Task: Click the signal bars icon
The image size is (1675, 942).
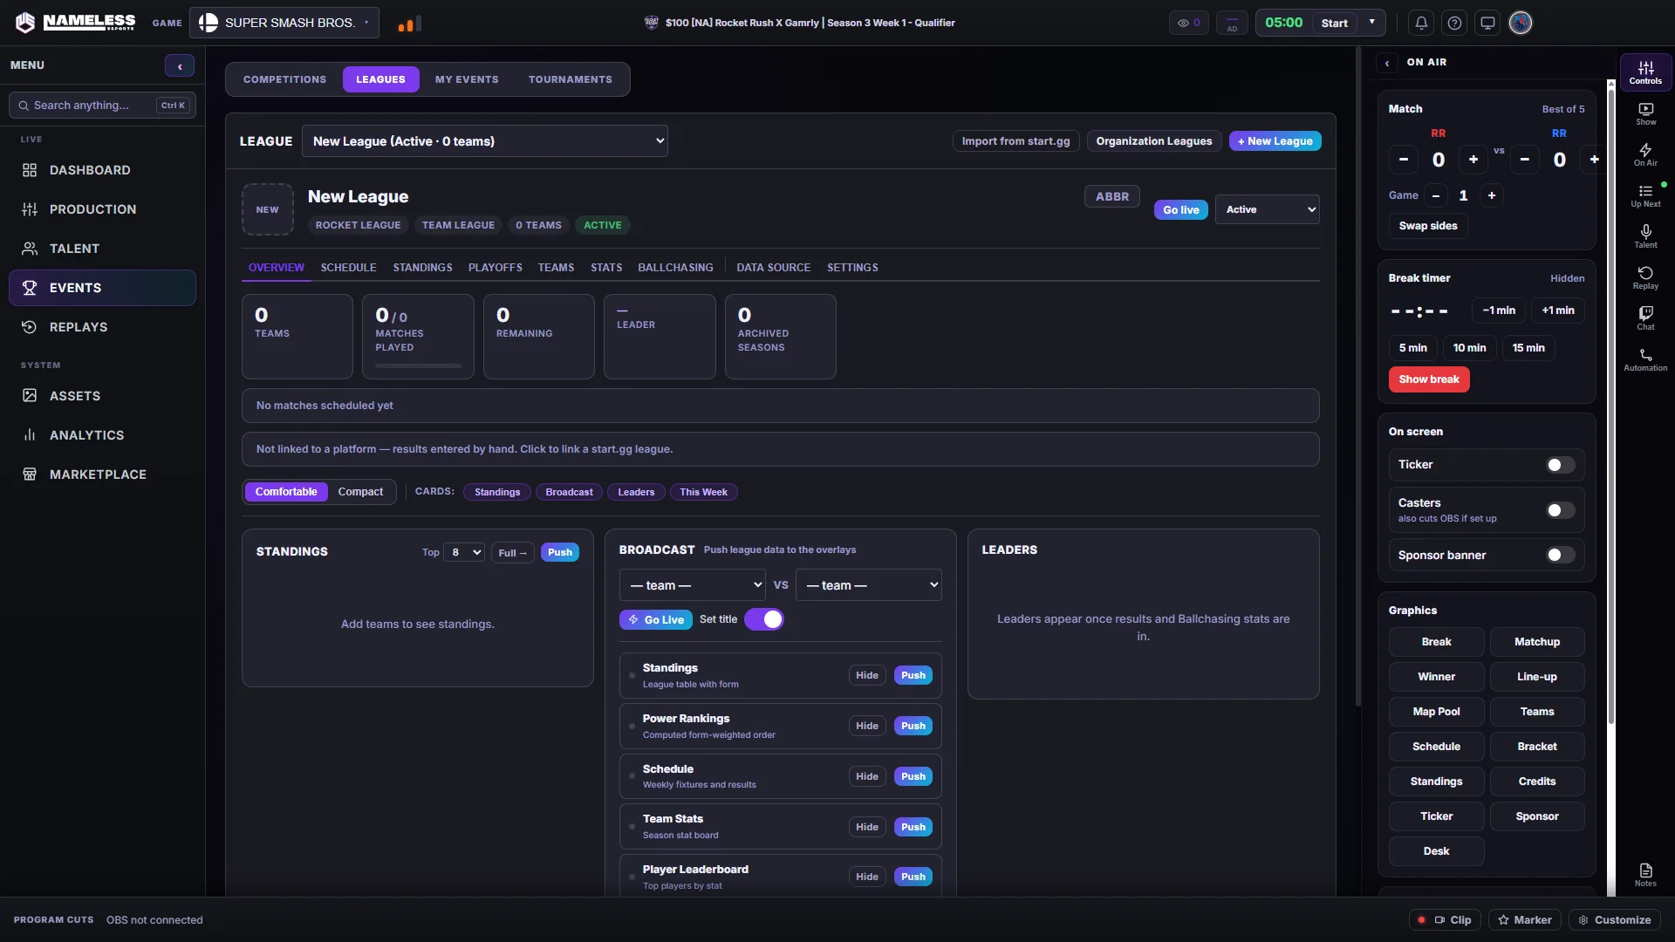Action: [409, 24]
